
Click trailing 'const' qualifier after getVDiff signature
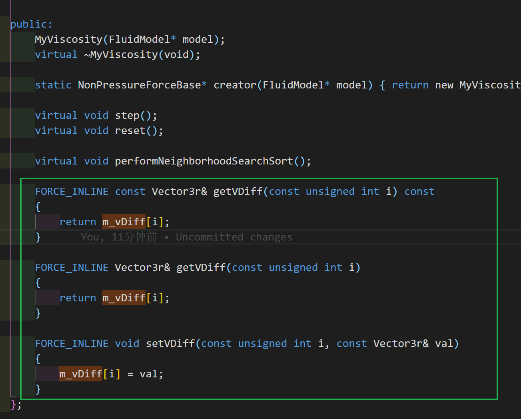tap(419, 191)
